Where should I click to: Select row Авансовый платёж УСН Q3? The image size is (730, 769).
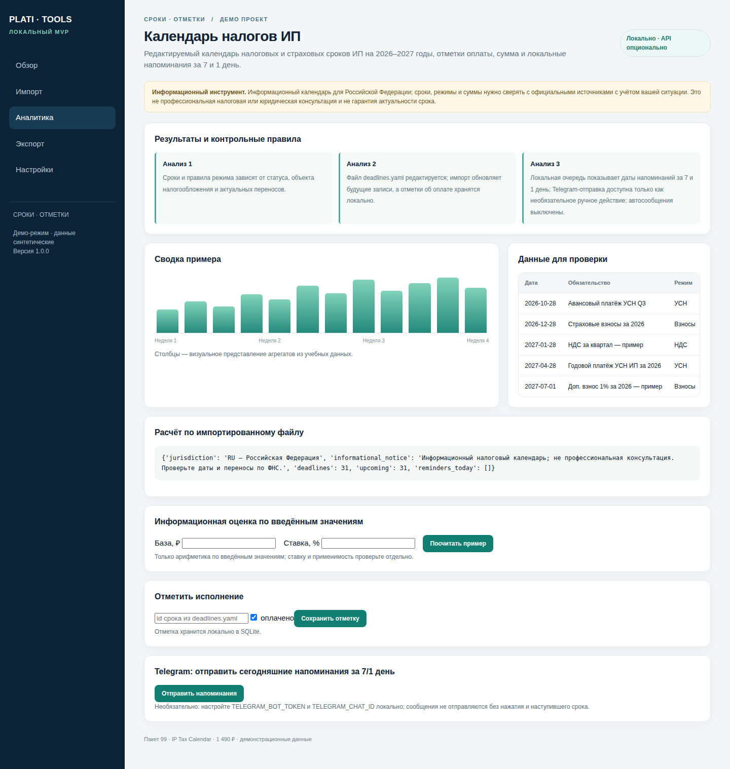click(609, 303)
